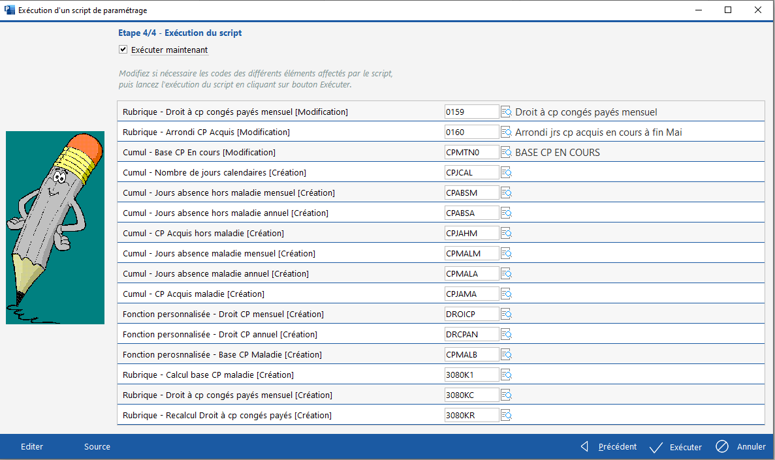Click lookup icon next to CPMALB
This screenshot has width=775, height=460.
506,355
